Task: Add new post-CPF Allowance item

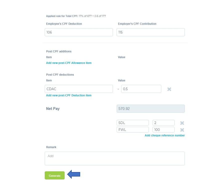Action: 69,63
